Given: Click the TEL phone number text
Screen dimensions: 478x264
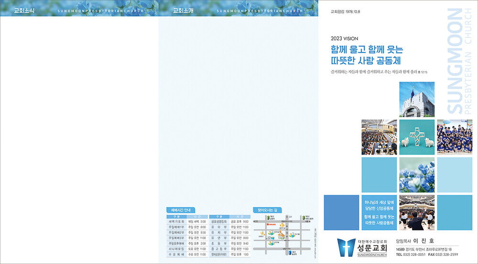Looking at the screenshot, I should (411, 254).
